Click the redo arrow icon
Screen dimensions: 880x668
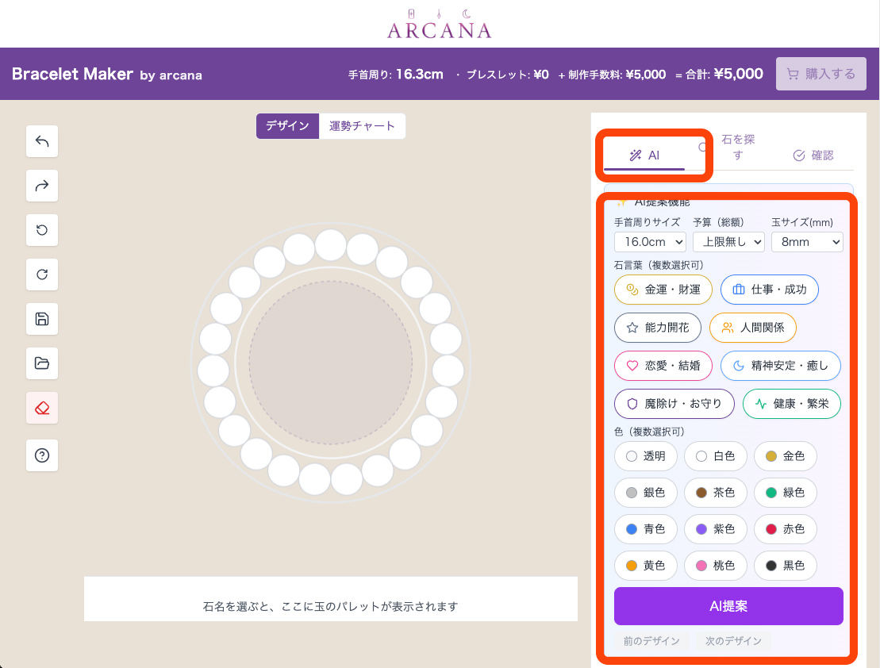click(42, 186)
